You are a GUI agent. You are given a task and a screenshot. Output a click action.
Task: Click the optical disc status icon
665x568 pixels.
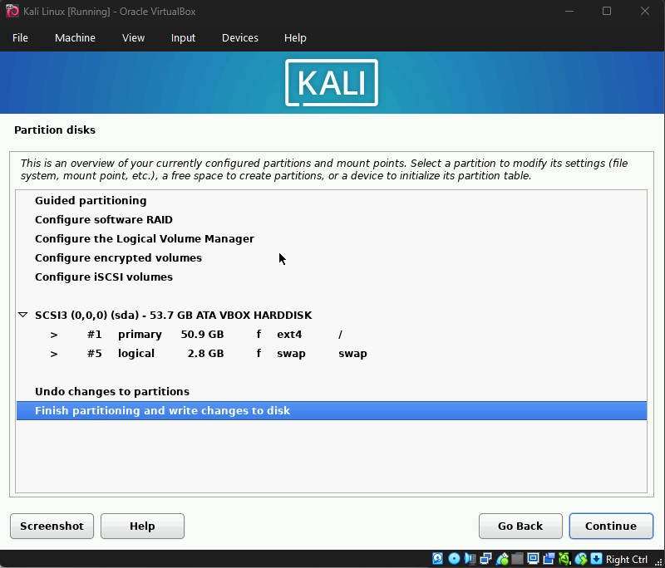point(454,559)
